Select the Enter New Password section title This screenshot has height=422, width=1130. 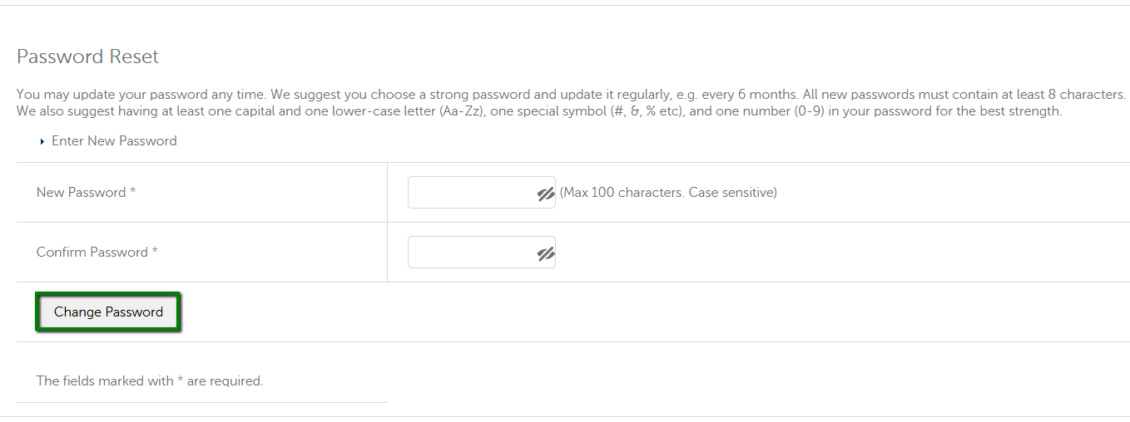114,141
